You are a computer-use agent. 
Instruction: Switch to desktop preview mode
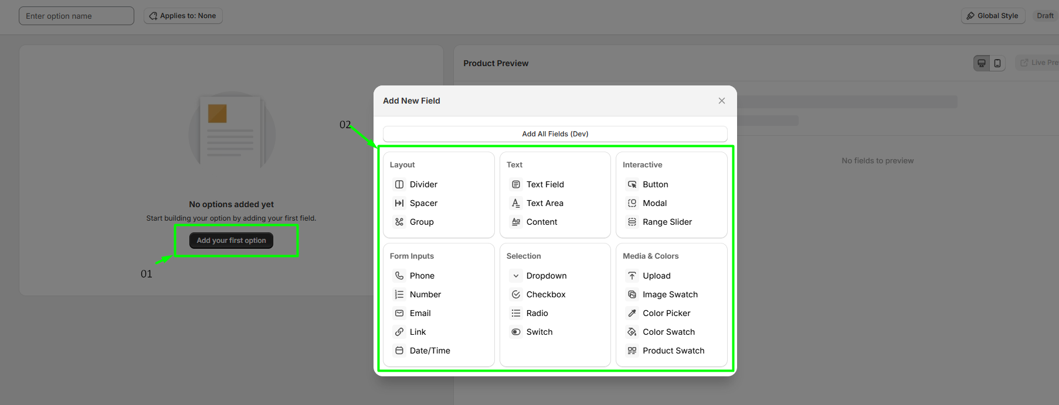pyautogui.click(x=982, y=63)
